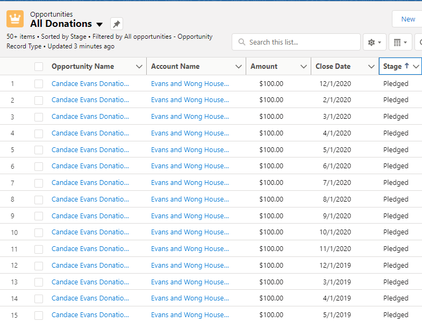Open Candace Evans Donation in row 12
The width and height of the screenshot is (422, 322).
(x=90, y=266)
